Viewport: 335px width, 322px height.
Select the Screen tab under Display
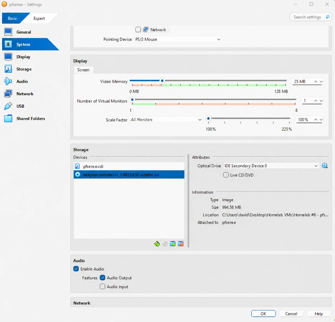pyautogui.click(x=83, y=70)
